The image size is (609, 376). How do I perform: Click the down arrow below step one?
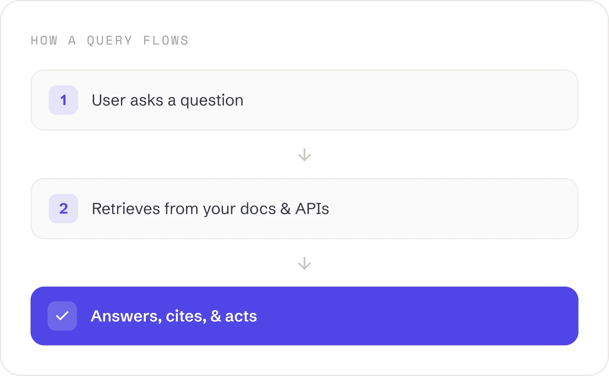pos(304,155)
